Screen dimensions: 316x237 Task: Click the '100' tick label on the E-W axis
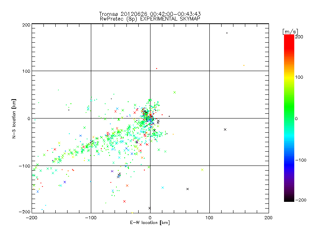click(209, 218)
